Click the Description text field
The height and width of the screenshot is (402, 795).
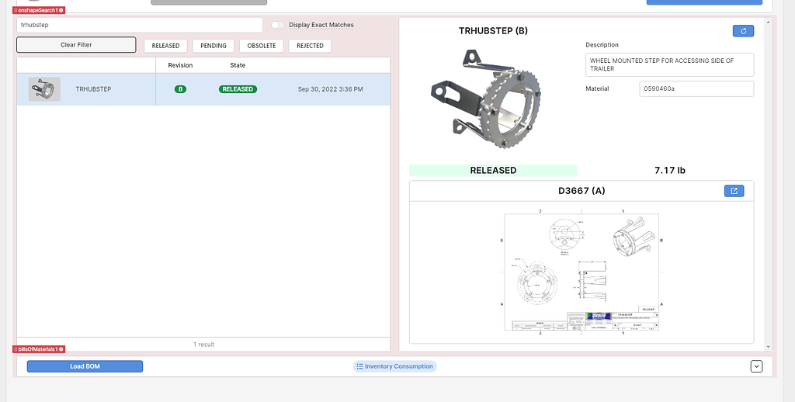click(669, 65)
